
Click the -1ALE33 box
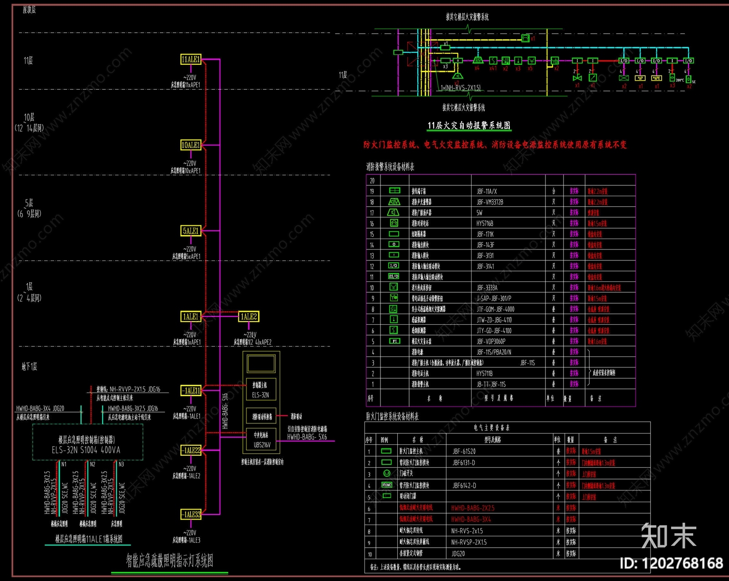click(191, 515)
